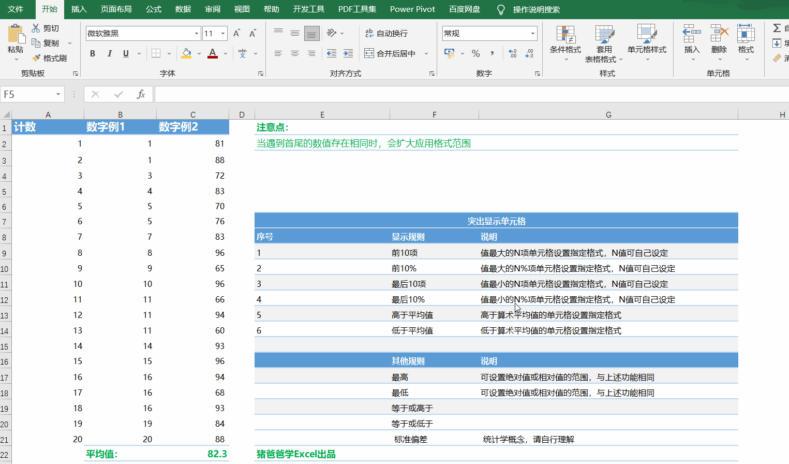Screen dimensions: 789x464
Task: Apply borders using the border icon
Action: 156,53
